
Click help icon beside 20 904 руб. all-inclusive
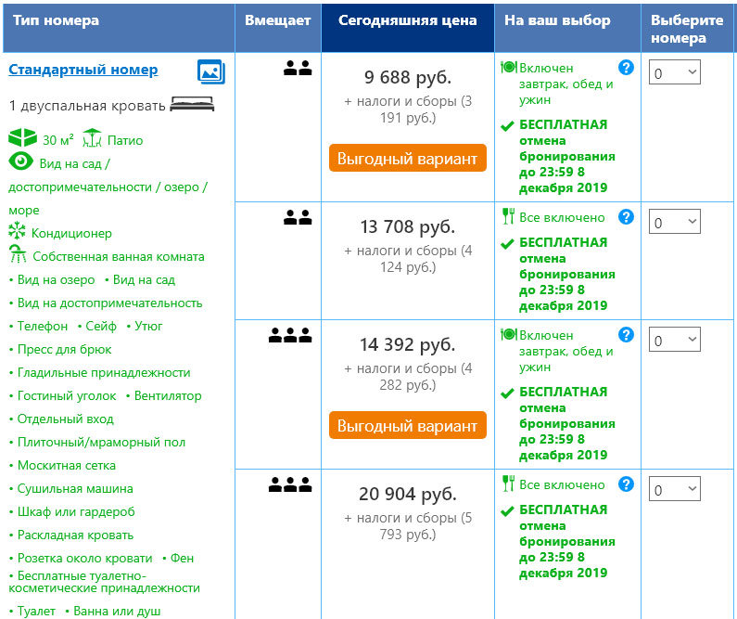[626, 484]
